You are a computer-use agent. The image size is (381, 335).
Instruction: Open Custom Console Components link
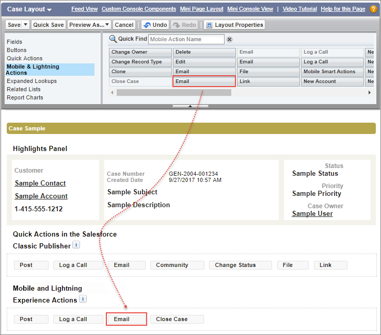coord(139,9)
